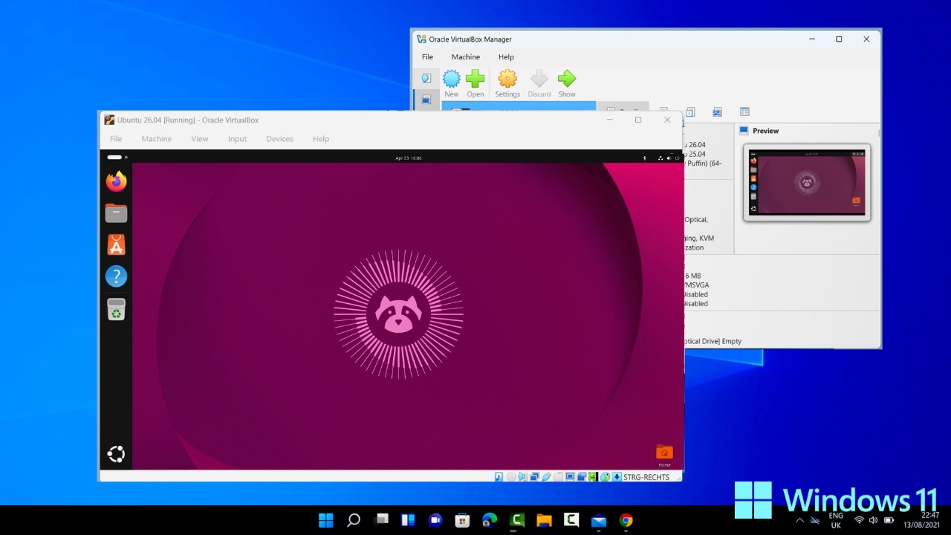Open Windows taskbar Search
This screenshot has height=535, width=951.
click(x=354, y=520)
